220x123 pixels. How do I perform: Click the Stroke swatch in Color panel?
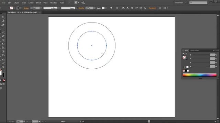click(x=186, y=59)
